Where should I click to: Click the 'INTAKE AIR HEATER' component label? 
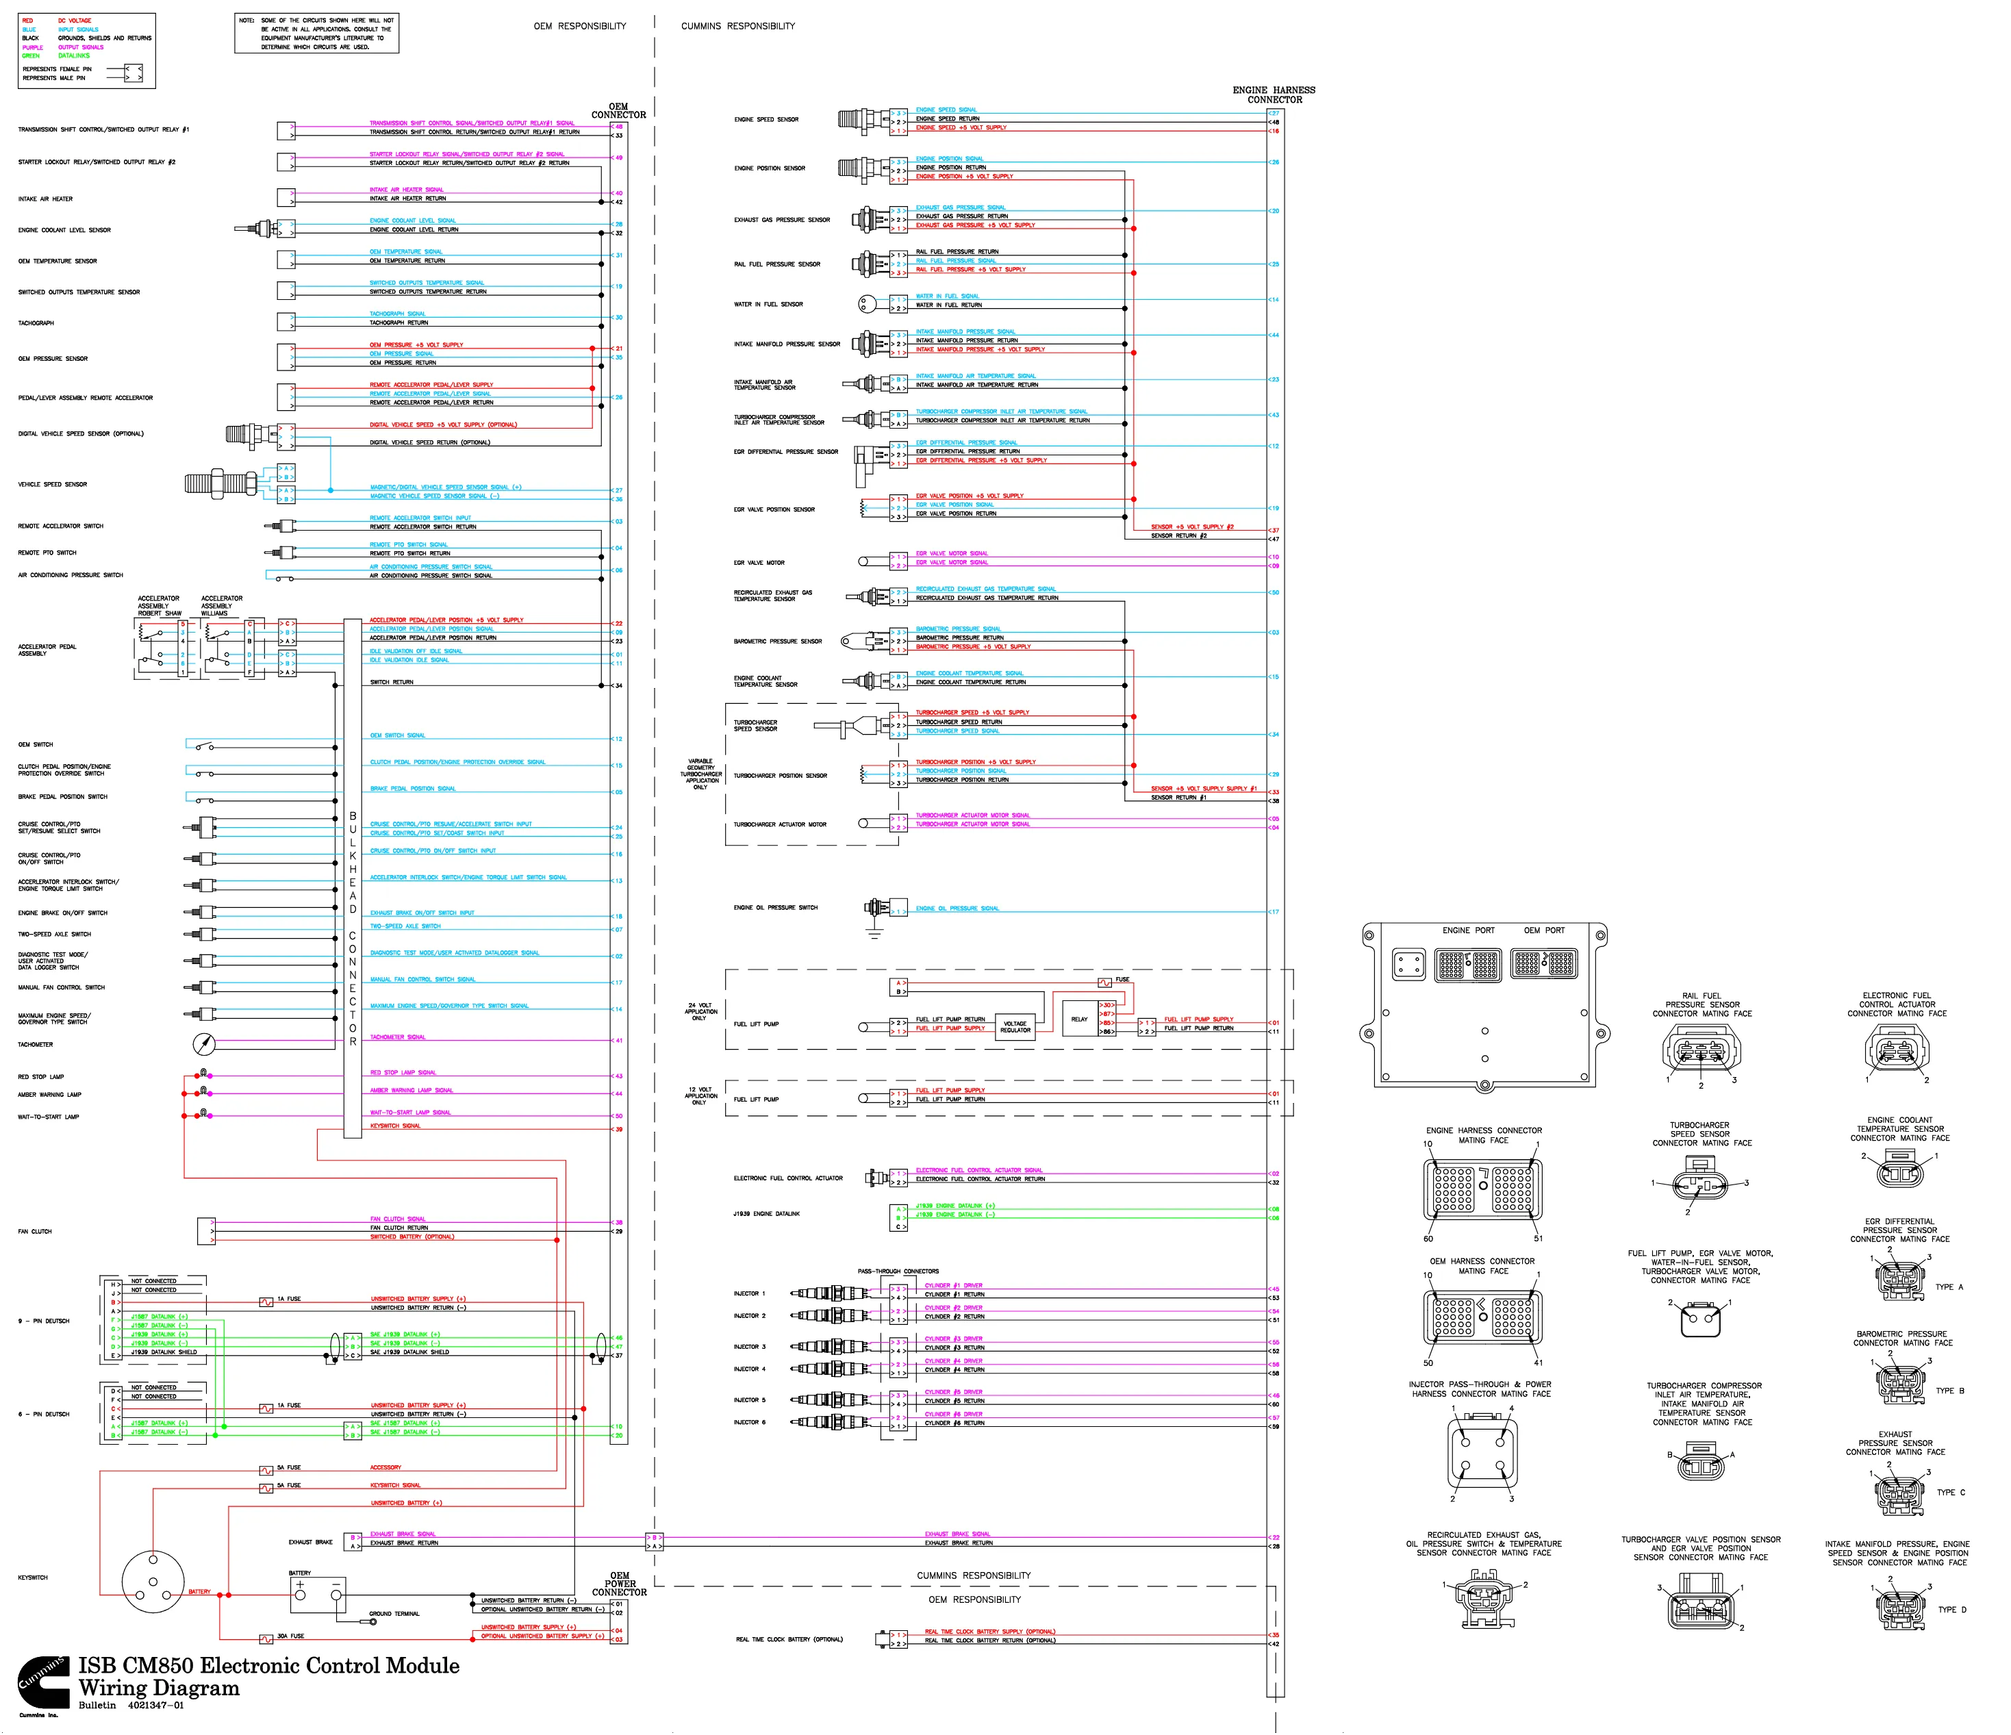[46, 199]
